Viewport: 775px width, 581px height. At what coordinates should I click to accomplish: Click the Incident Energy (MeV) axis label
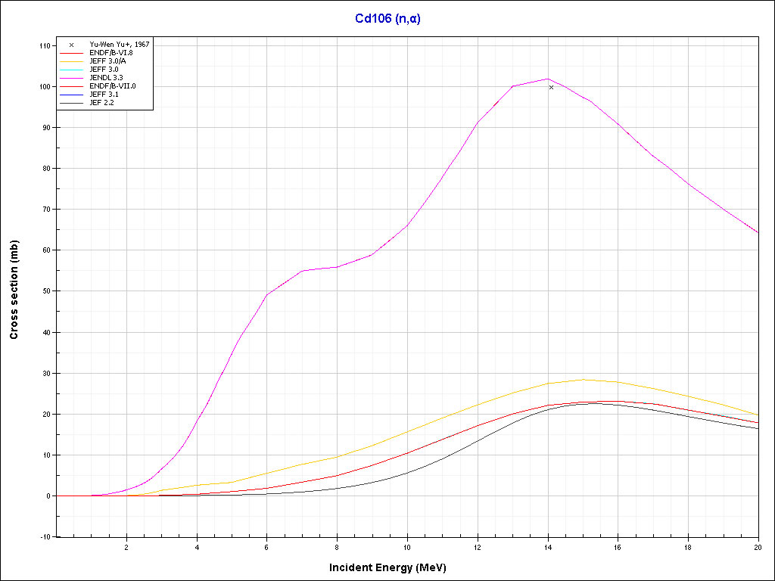393,567
